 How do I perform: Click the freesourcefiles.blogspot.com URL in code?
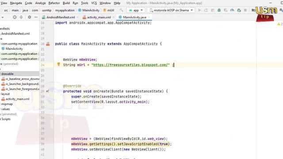pyautogui.click(x=130, y=65)
